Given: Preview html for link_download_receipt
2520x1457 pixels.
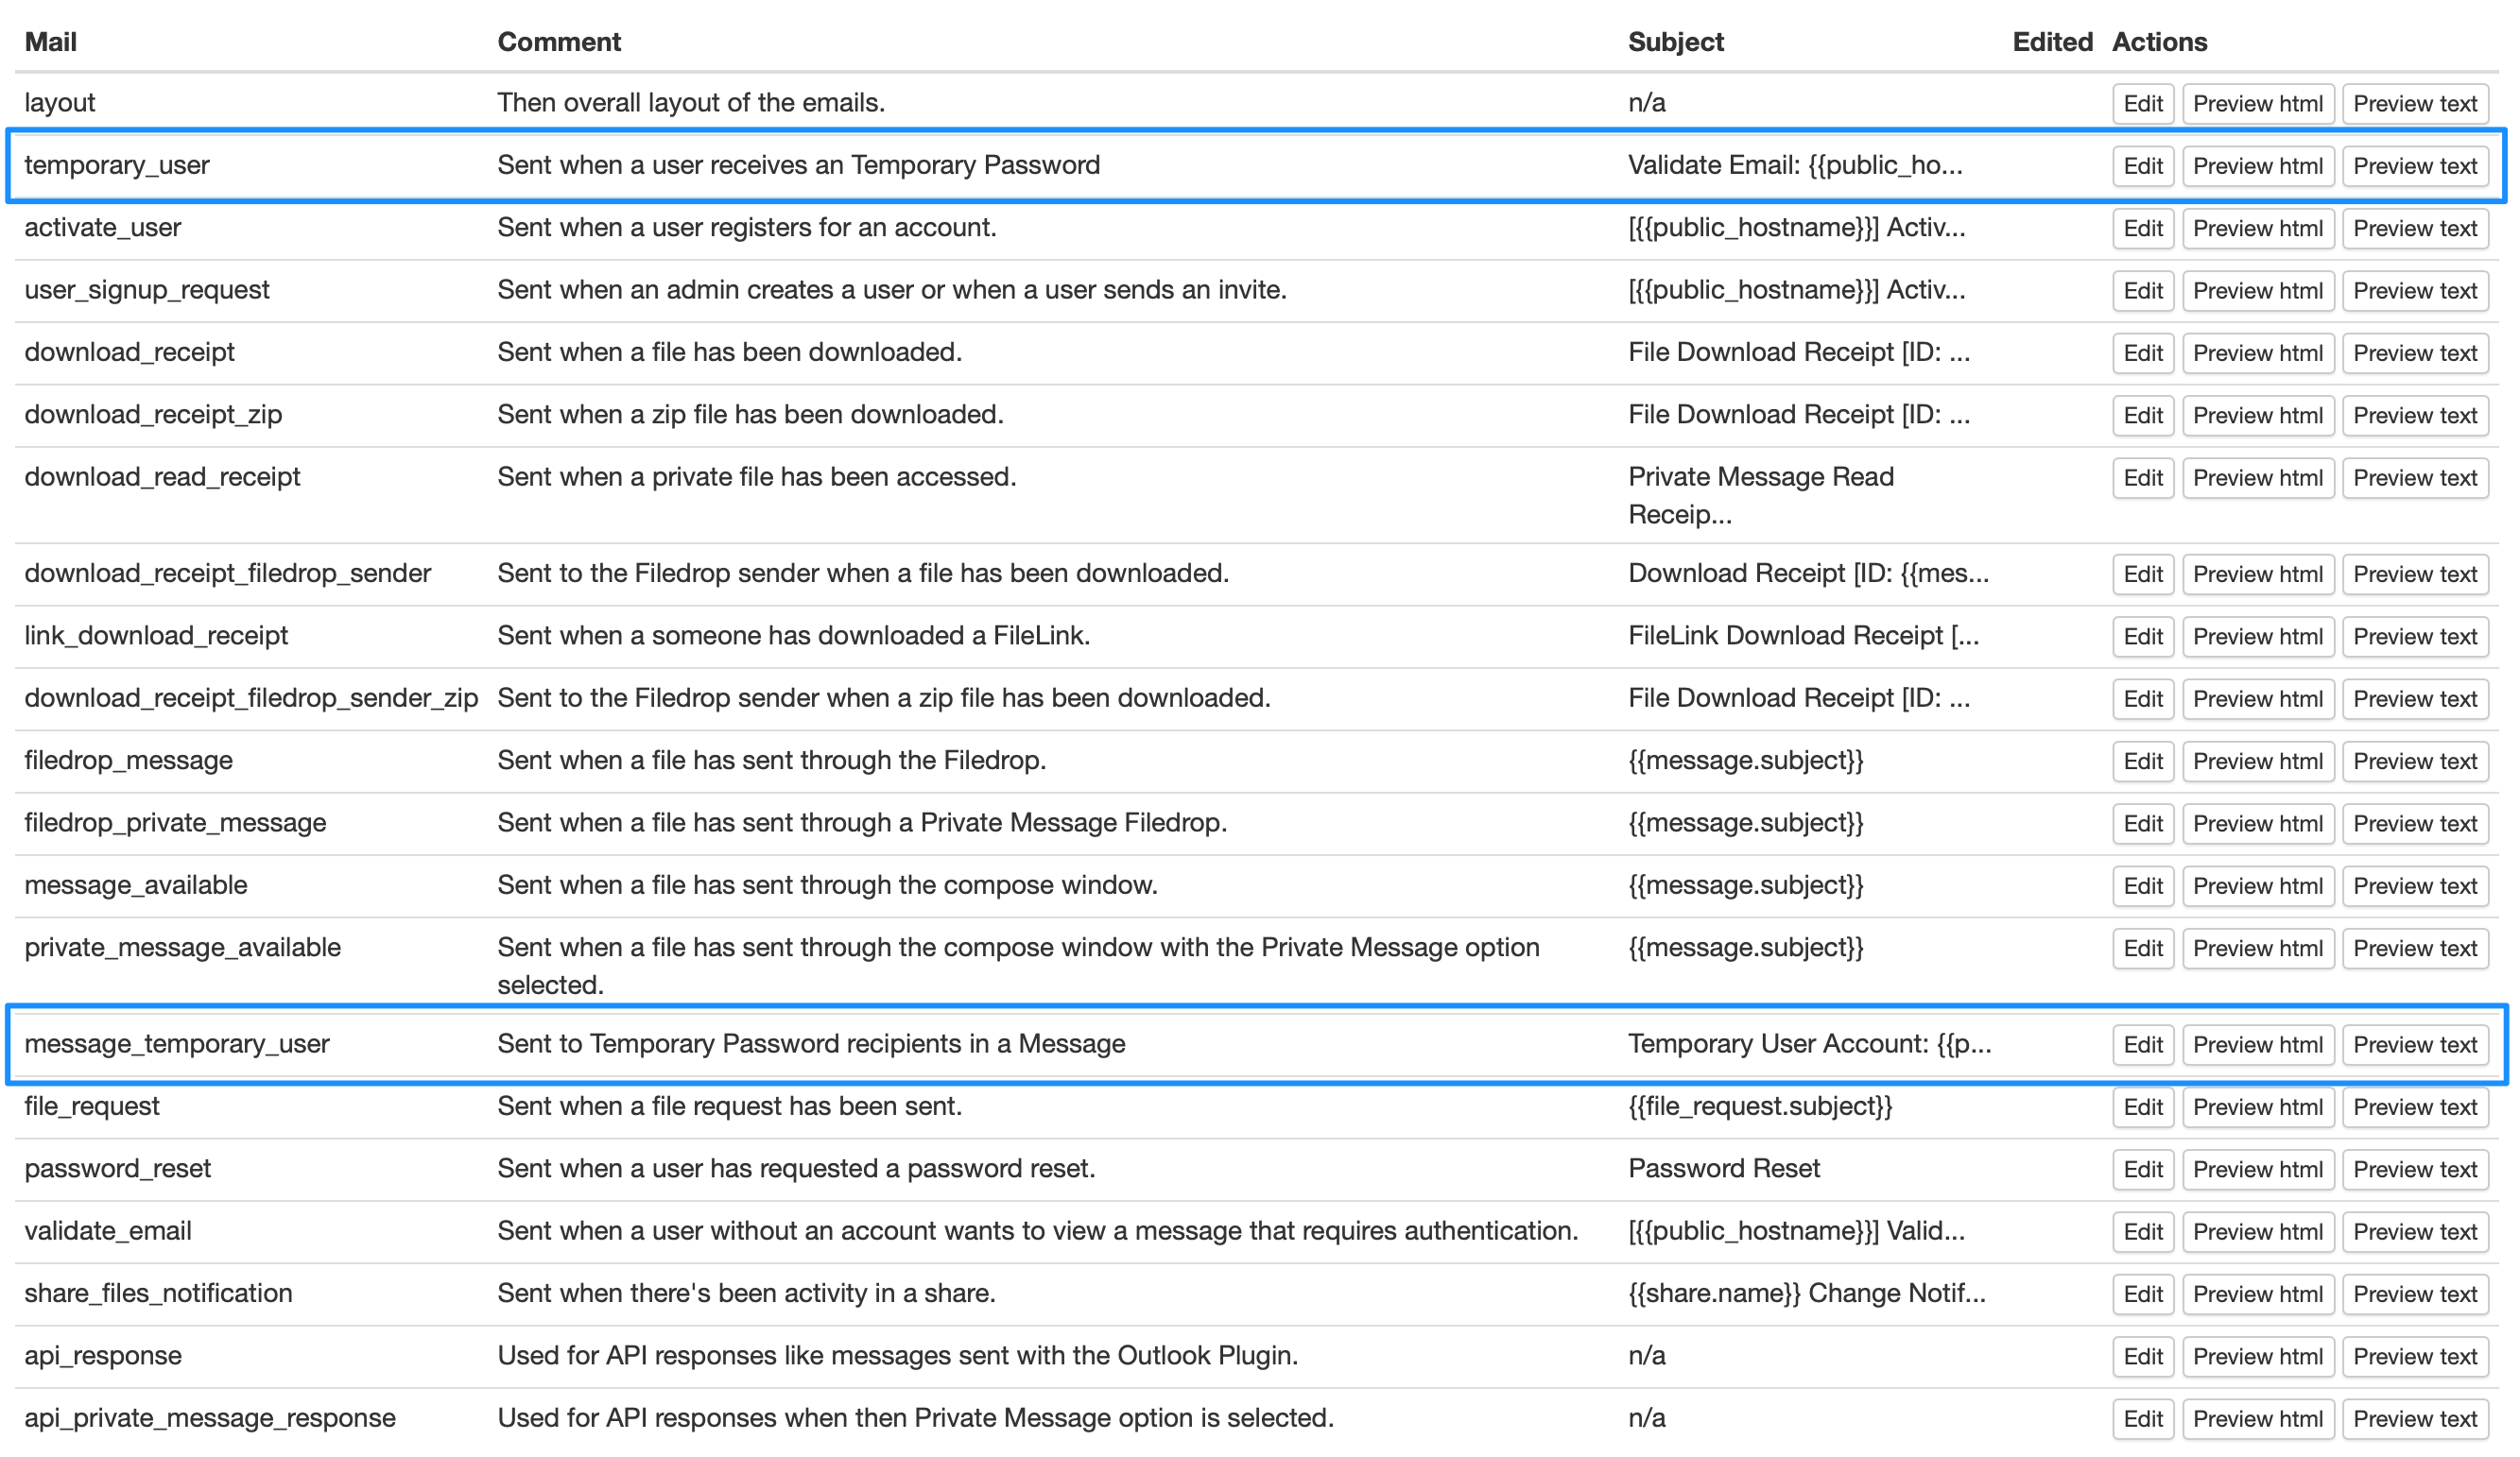Looking at the screenshot, I should 2258,637.
